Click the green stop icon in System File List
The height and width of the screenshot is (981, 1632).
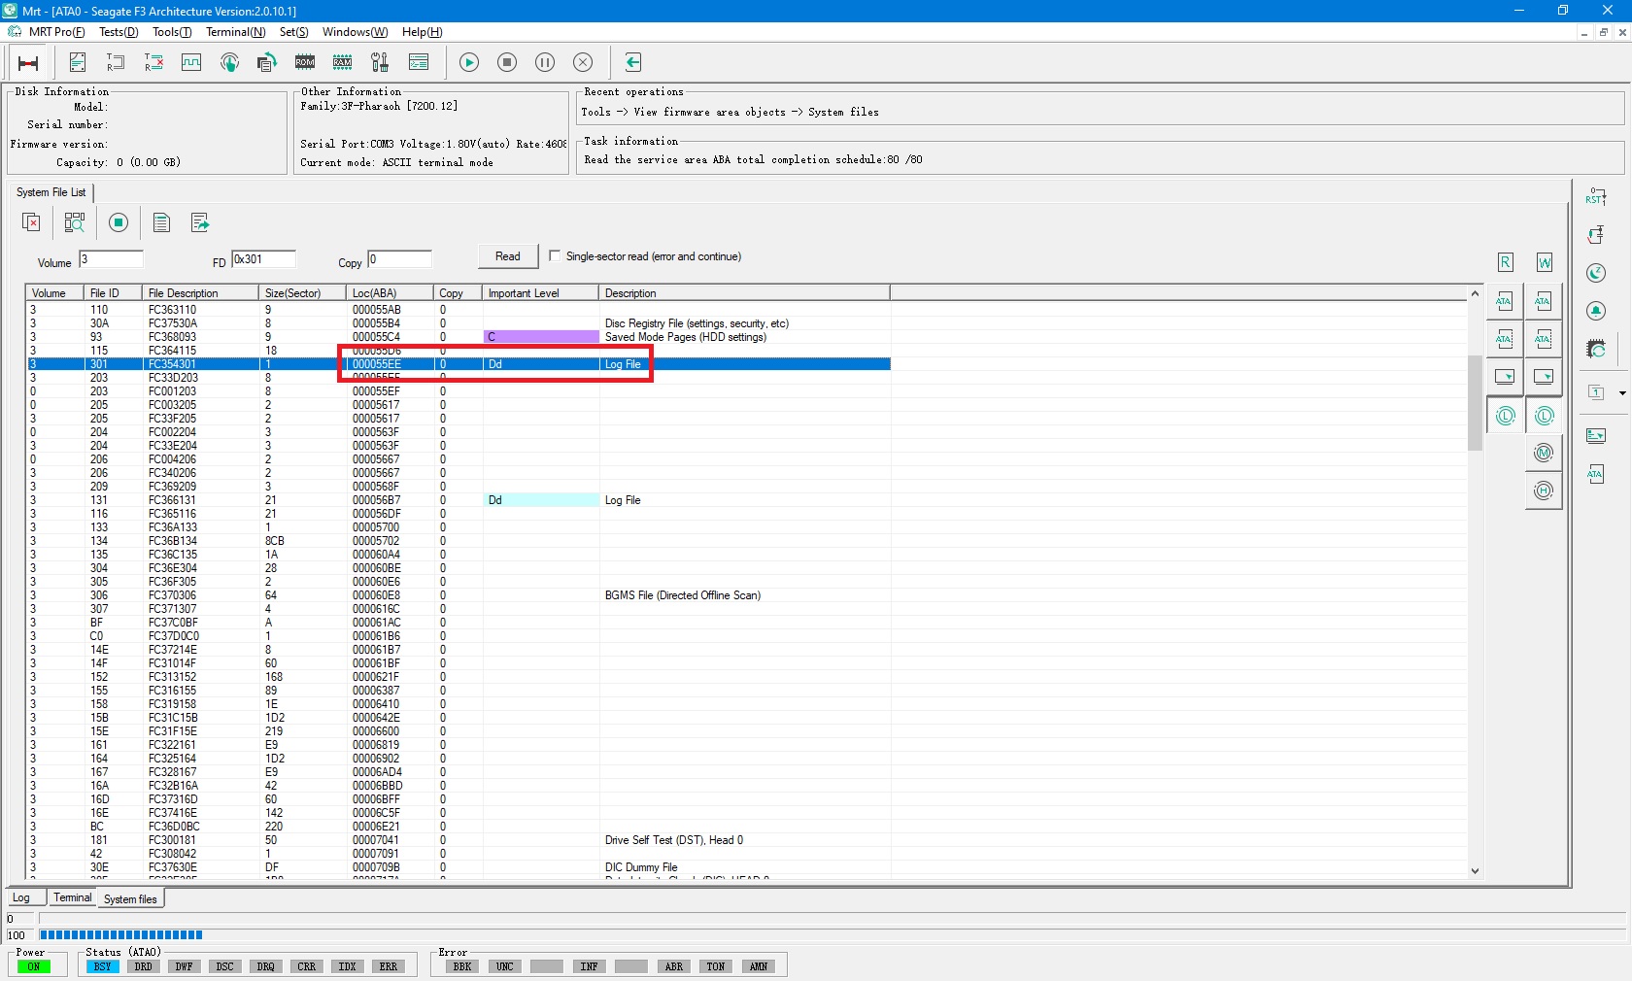119,222
